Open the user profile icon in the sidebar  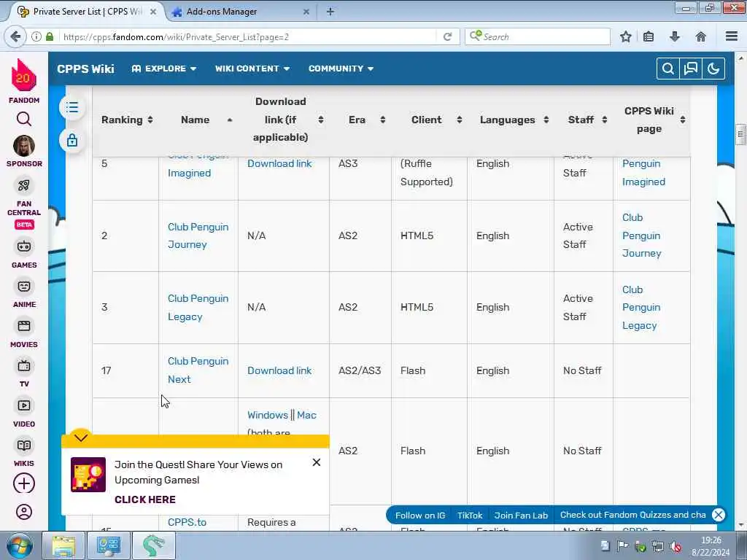pos(24,512)
